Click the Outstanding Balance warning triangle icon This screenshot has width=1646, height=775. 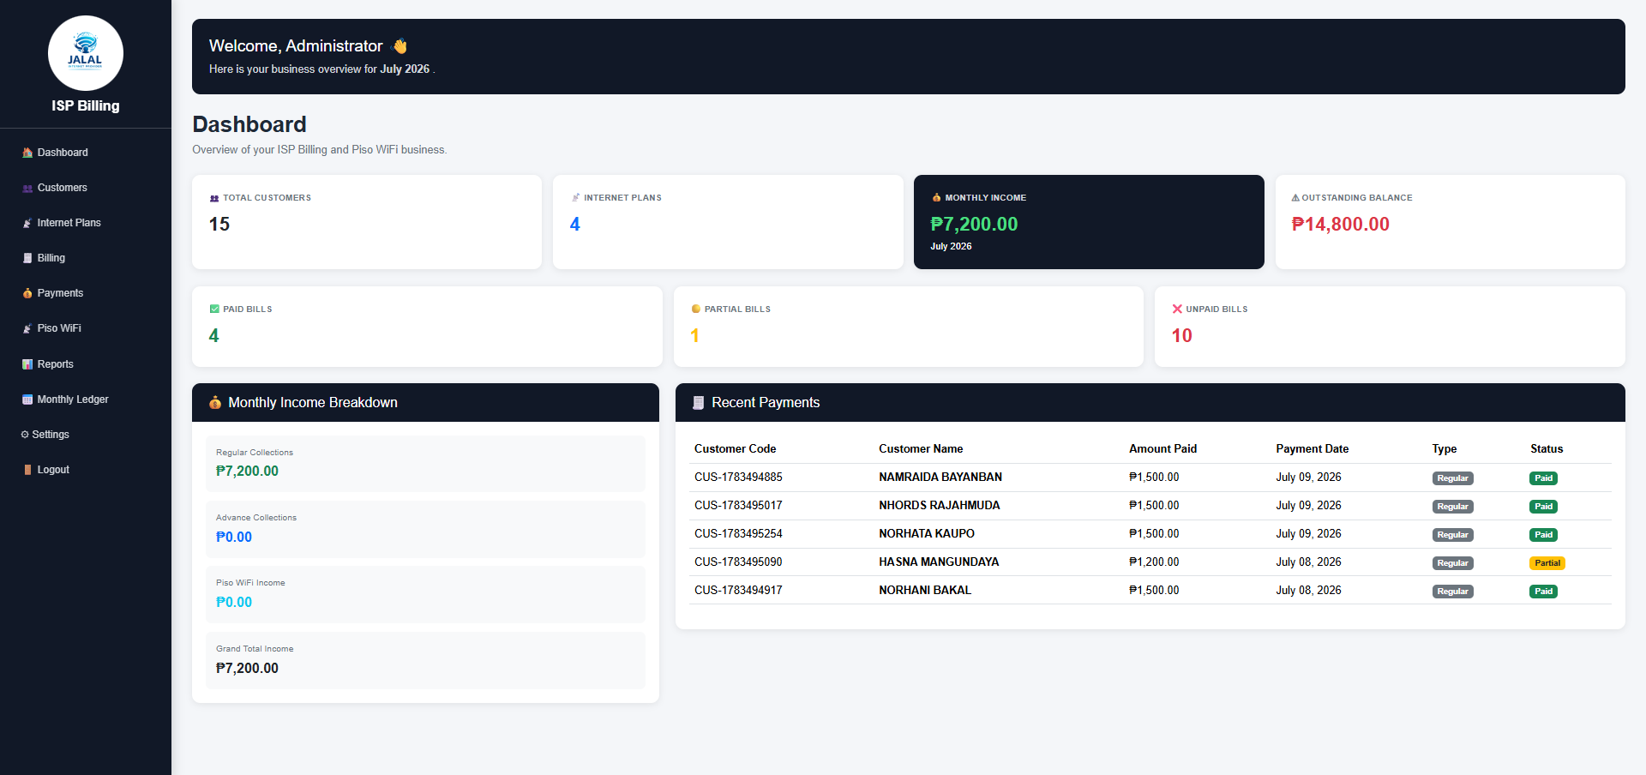click(x=1295, y=198)
